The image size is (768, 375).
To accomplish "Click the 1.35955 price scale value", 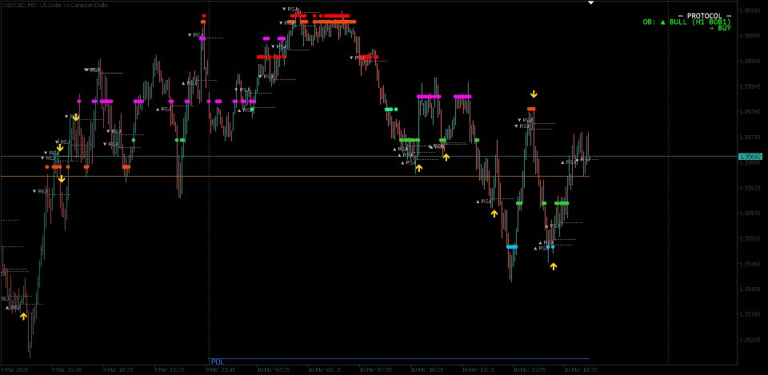I will (750, 36).
